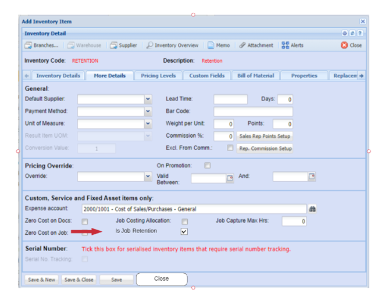The height and width of the screenshot is (304, 378).
Task: Open the Payment Method dropdown
Action: (x=148, y=112)
